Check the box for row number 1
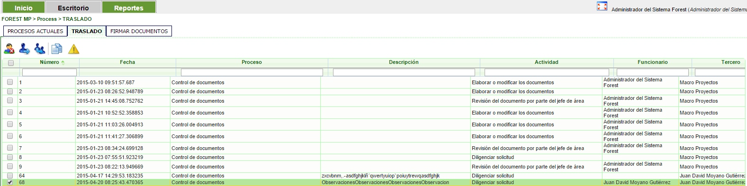The width and height of the screenshot is (747, 186). click(10, 82)
